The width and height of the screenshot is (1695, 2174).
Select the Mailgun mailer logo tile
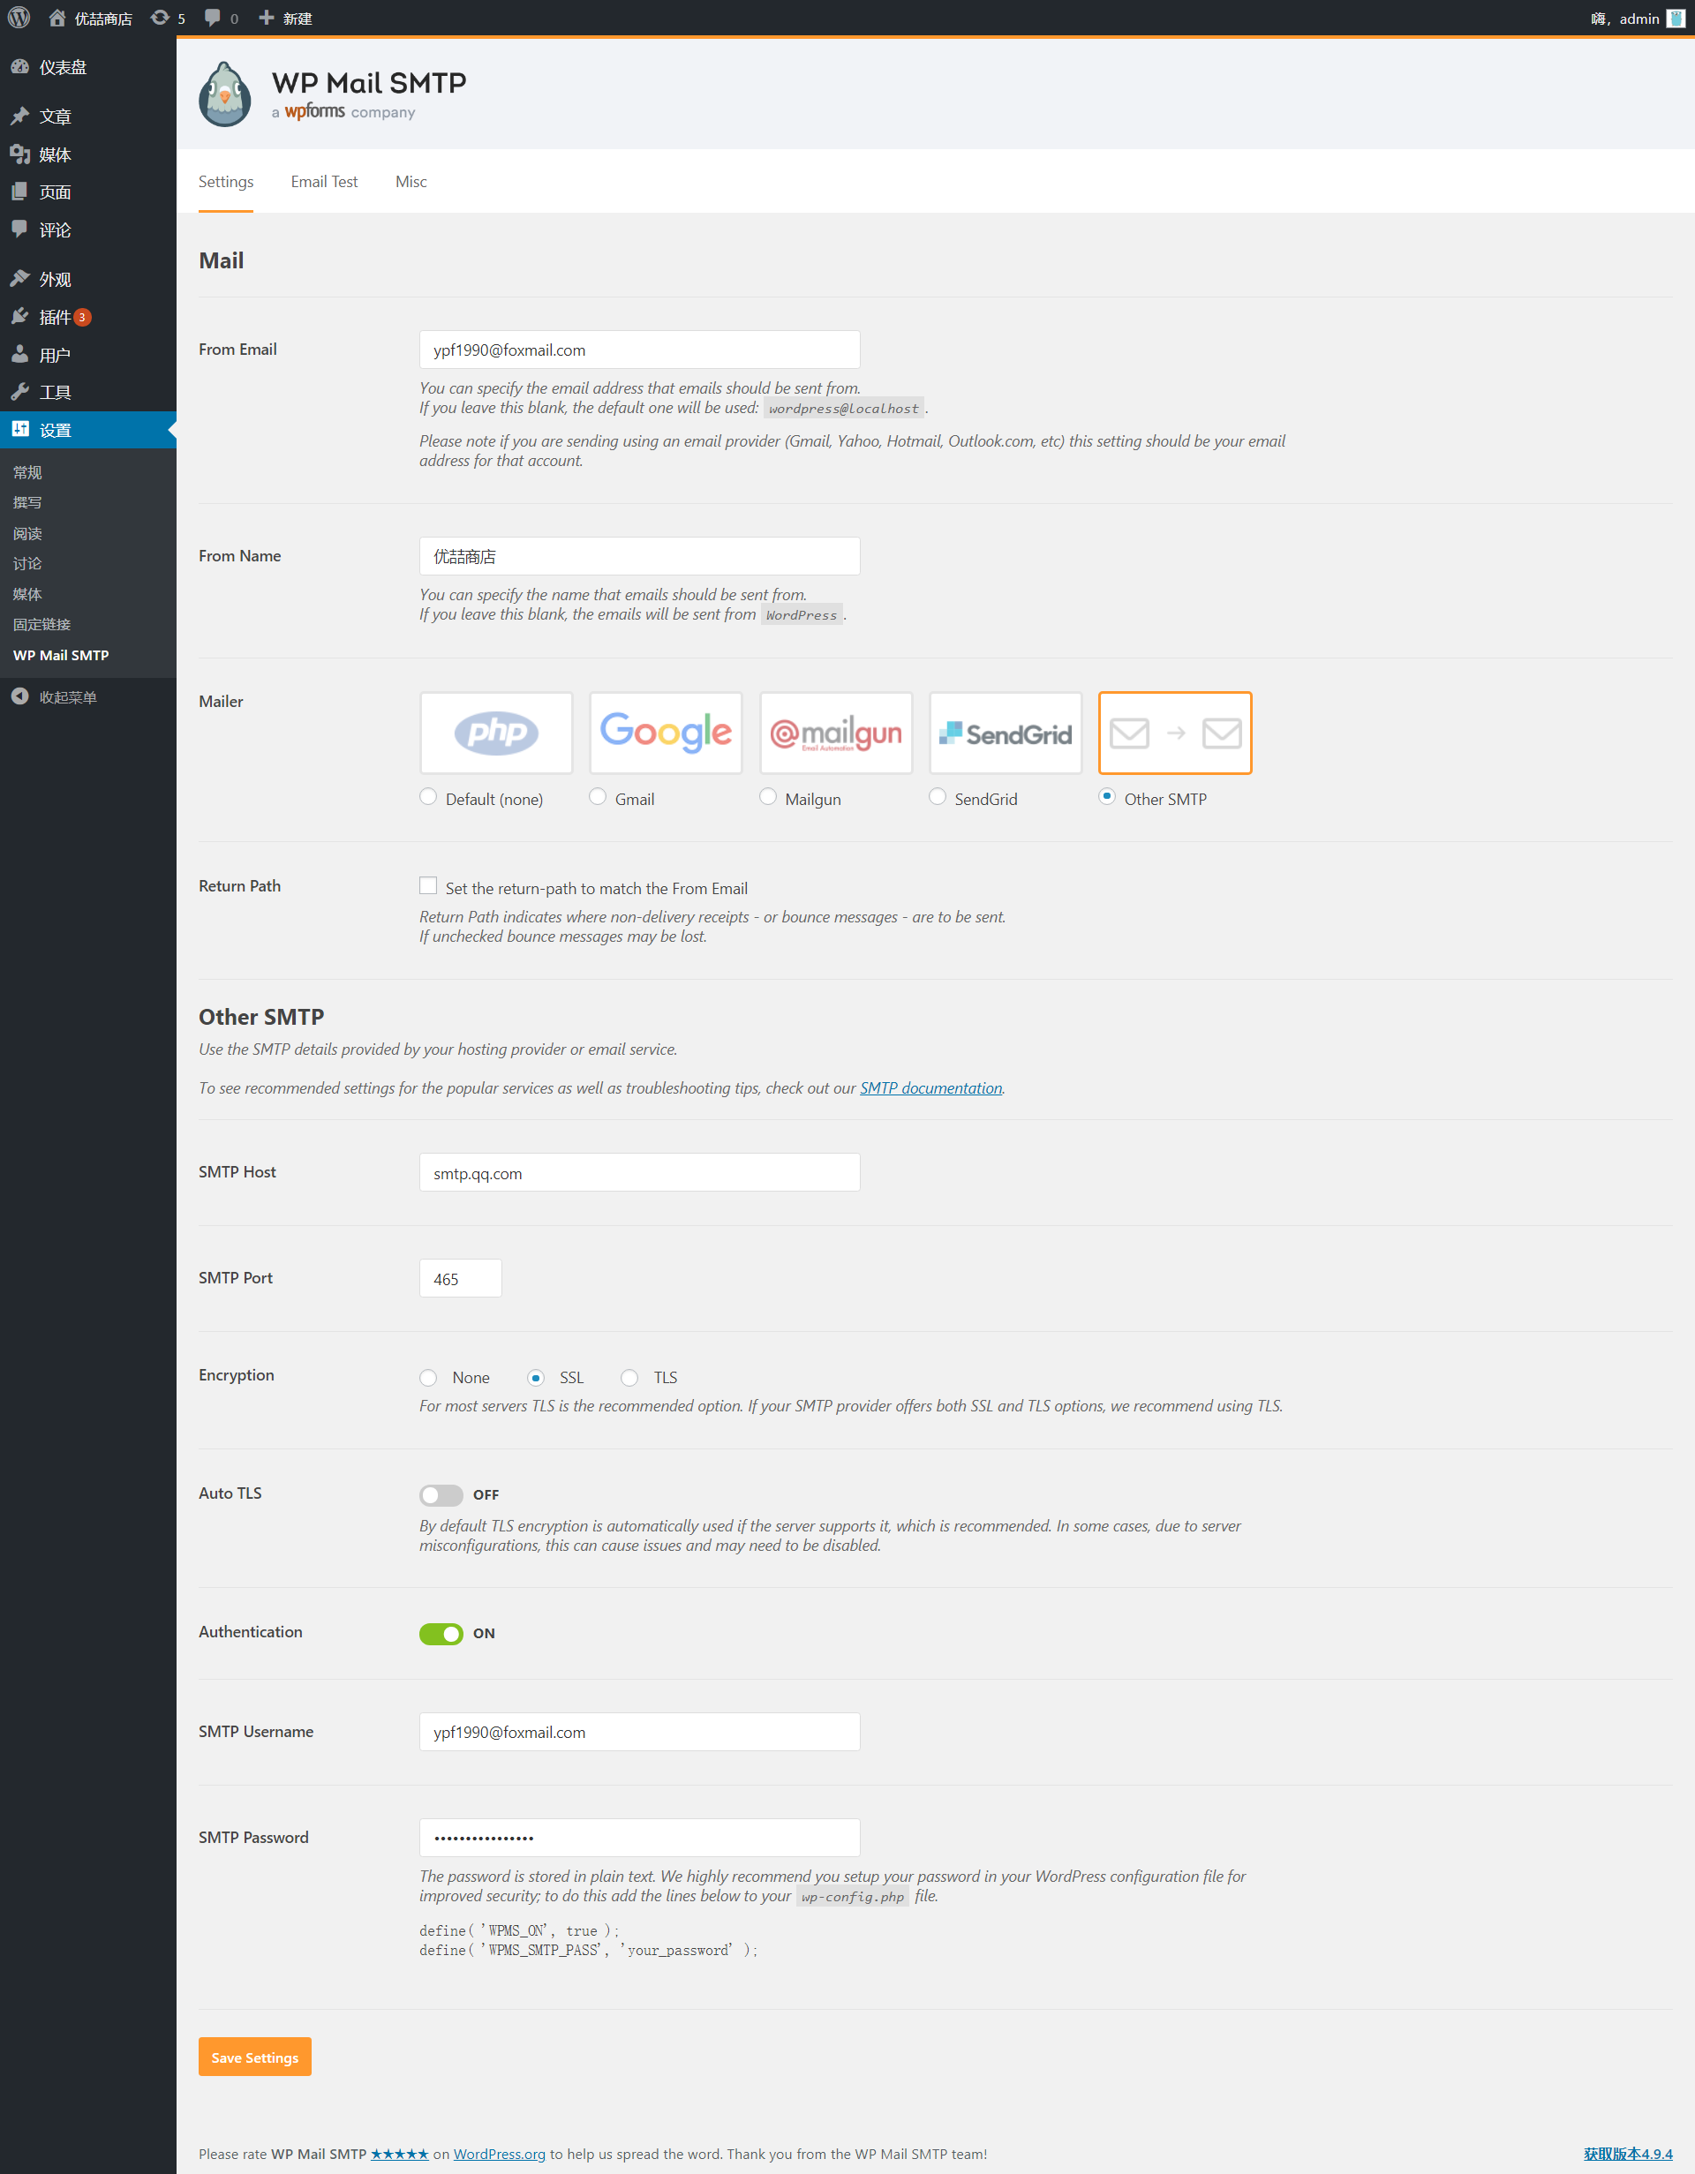(836, 733)
